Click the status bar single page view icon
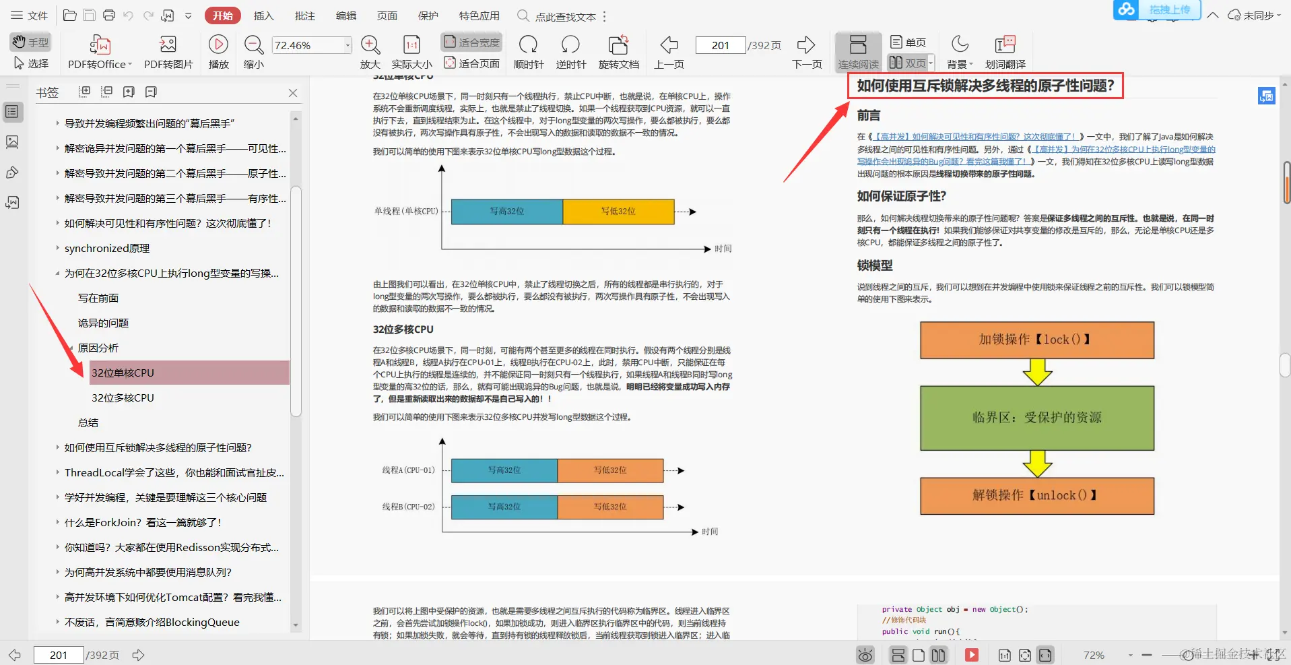The height and width of the screenshot is (665, 1291). tap(919, 655)
